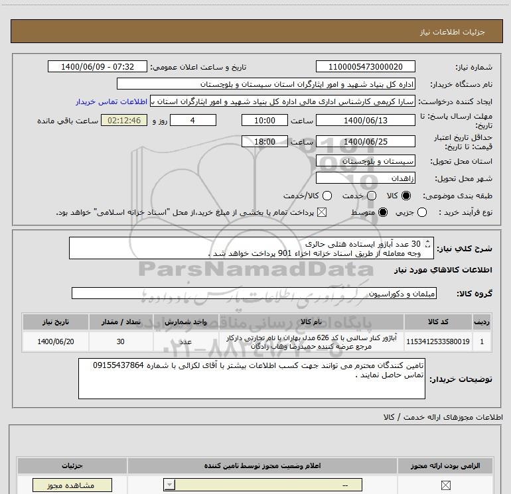Image resolution: width=511 pixels, height=494 pixels.
Task: Click the price validity date 1400/06/25
Action: pos(365,142)
